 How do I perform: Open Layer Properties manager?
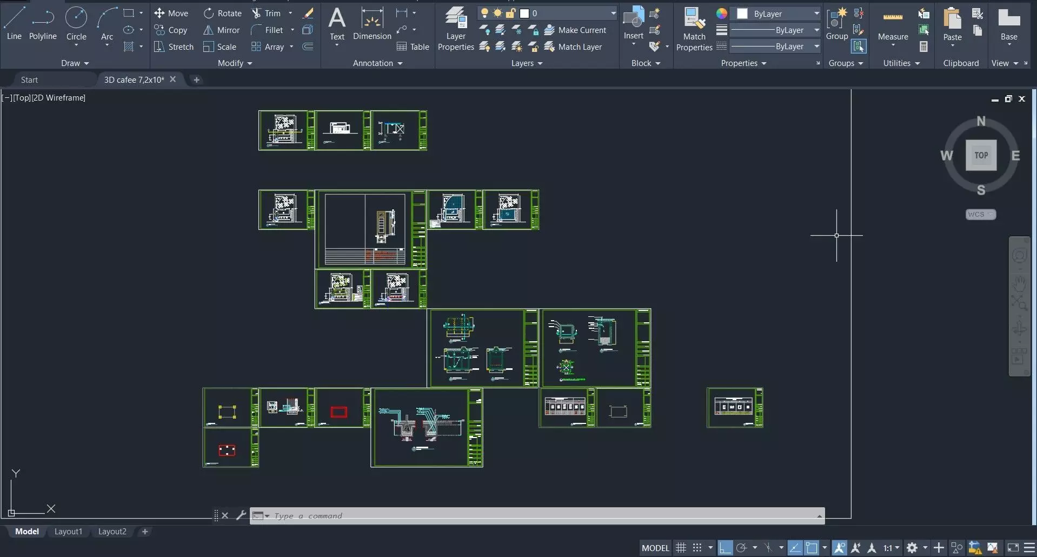click(456, 29)
